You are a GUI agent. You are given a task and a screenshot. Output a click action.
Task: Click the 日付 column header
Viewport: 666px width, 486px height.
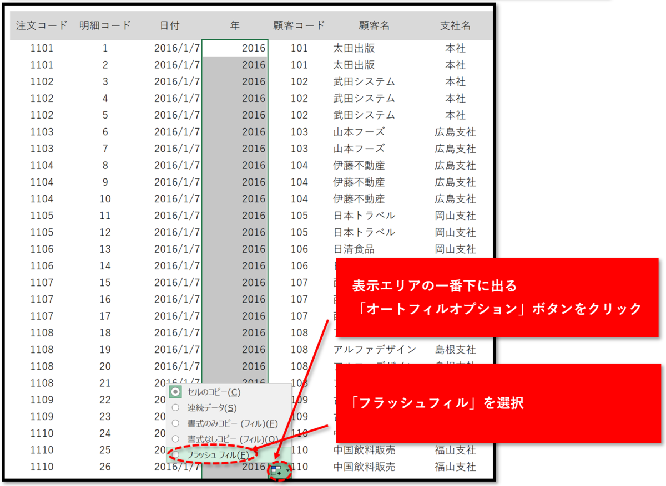[169, 25]
